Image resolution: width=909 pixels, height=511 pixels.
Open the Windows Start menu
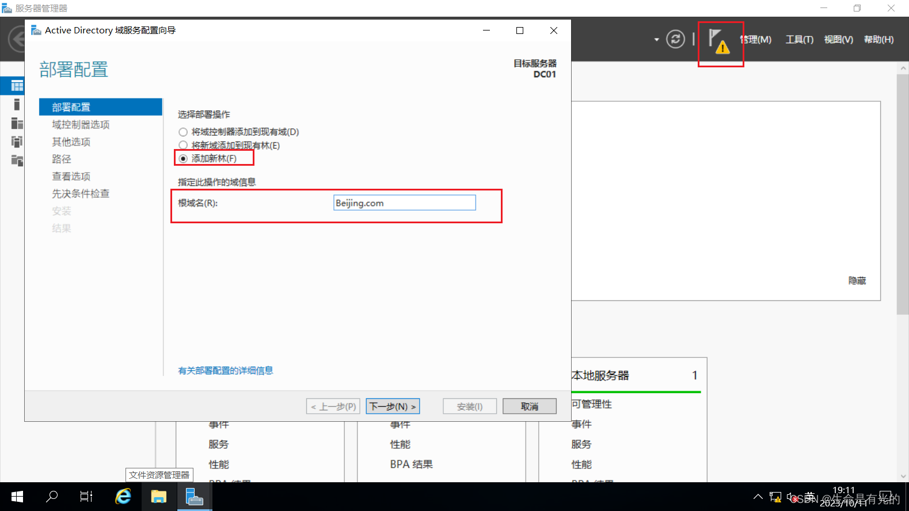tap(17, 497)
